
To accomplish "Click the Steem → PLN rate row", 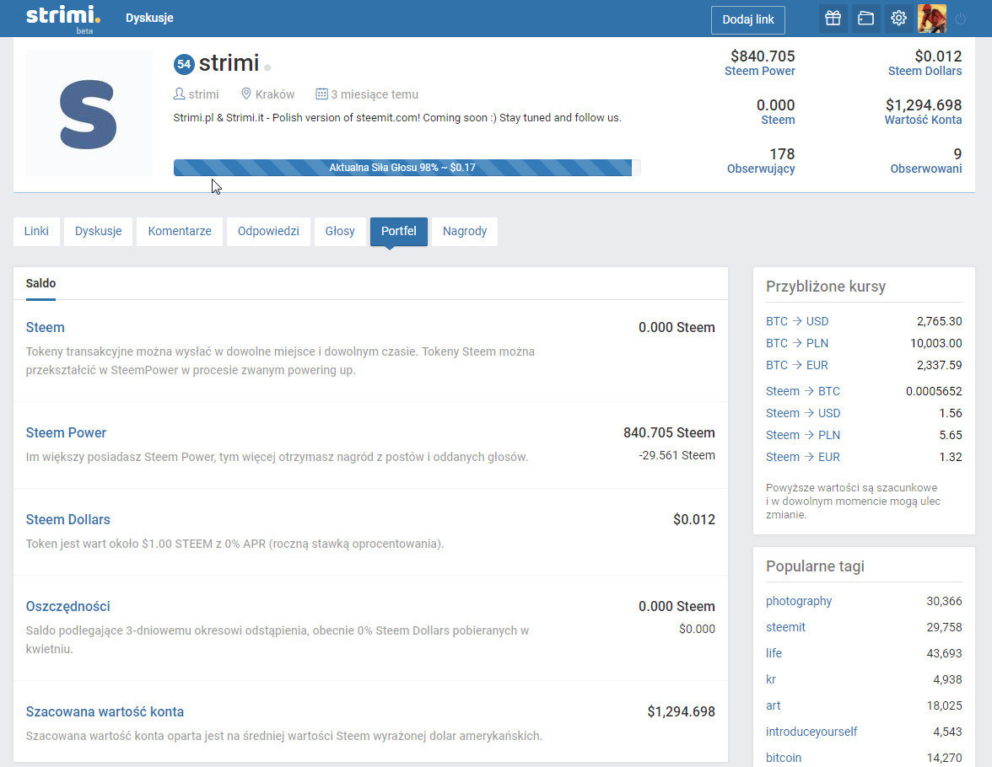I will click(864, 435).
